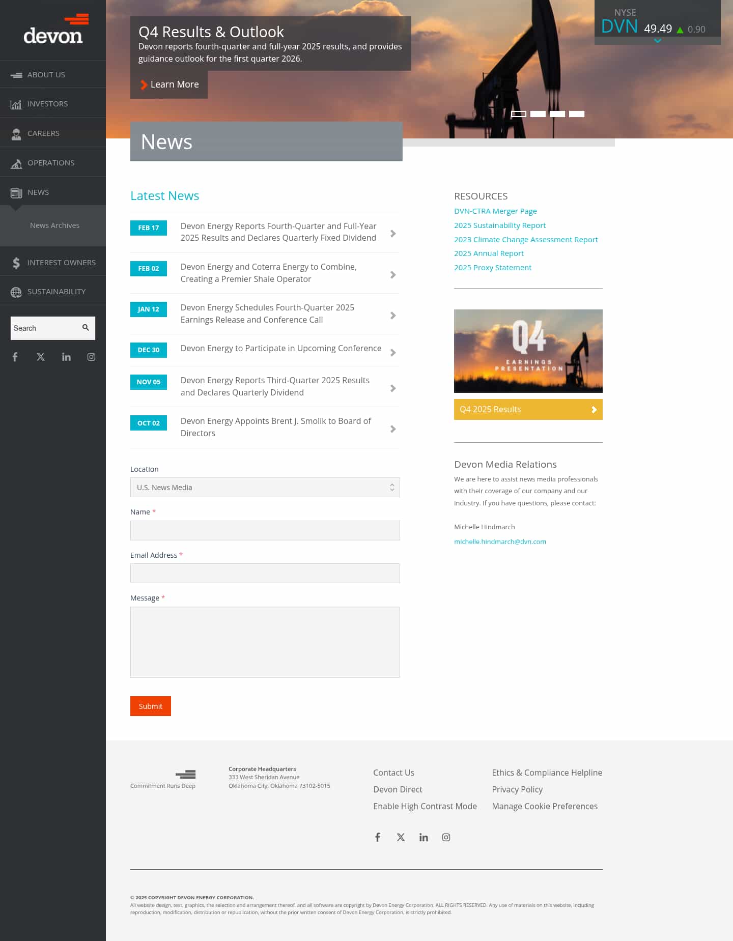Open Q4 2025 Results yellow button
733x941 pixels.
point(528,409)
